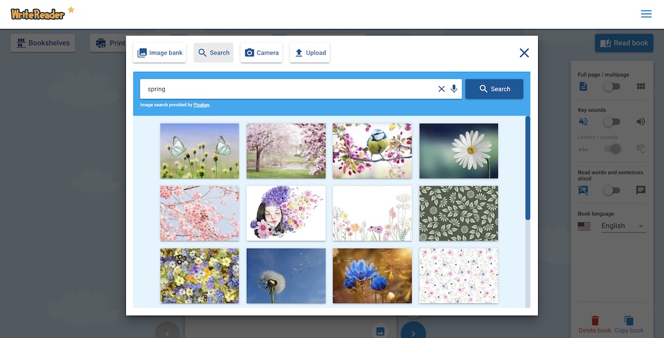
Task: Click the Read book button
Action: [624, 43]
